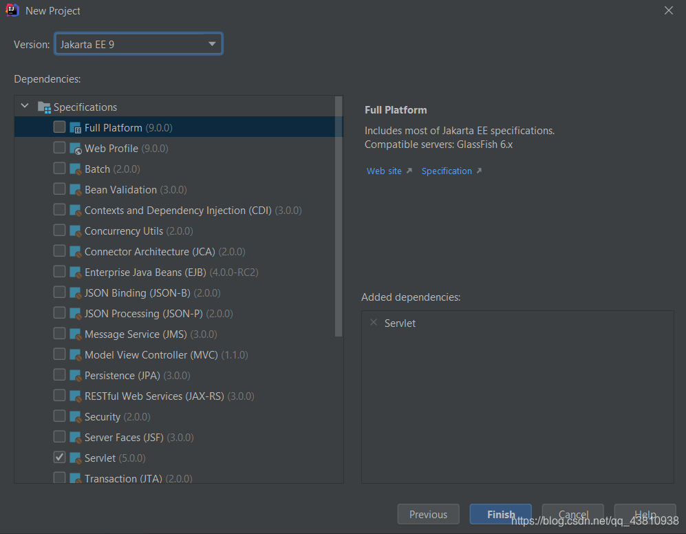Click the Batch specification icon
The width and height of the screenshot is (686, 534).
(75, 169)
